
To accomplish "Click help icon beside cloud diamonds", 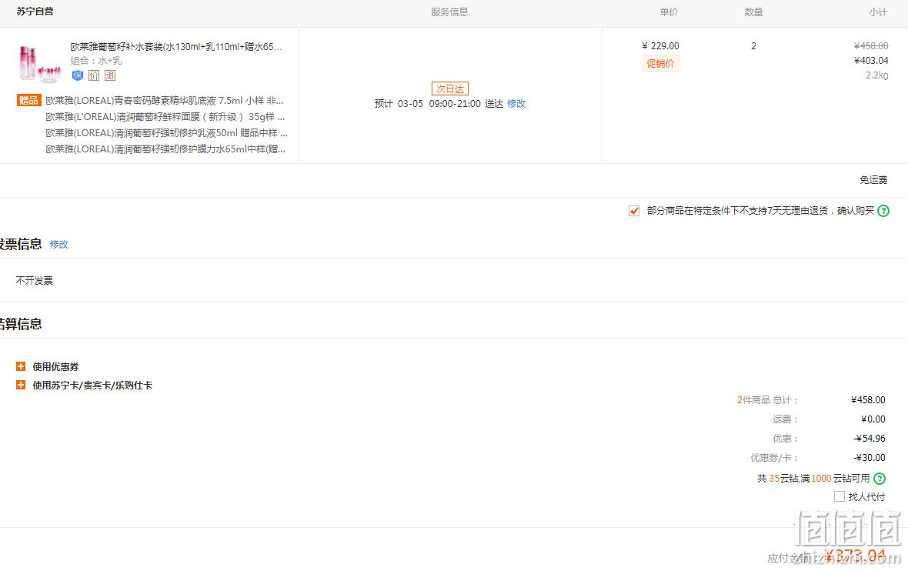I will pyautogui.click(x=879, y=479).
